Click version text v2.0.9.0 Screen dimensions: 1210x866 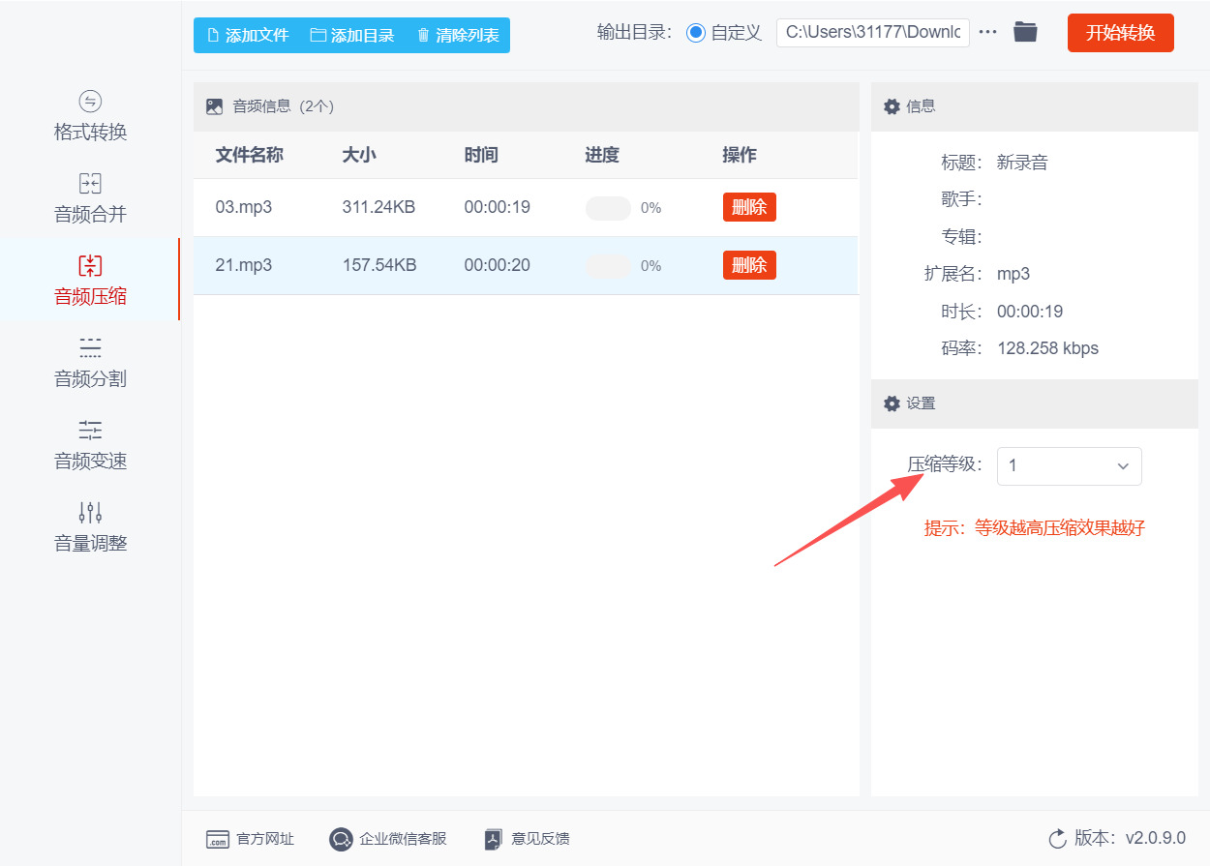click(1155, 838)
